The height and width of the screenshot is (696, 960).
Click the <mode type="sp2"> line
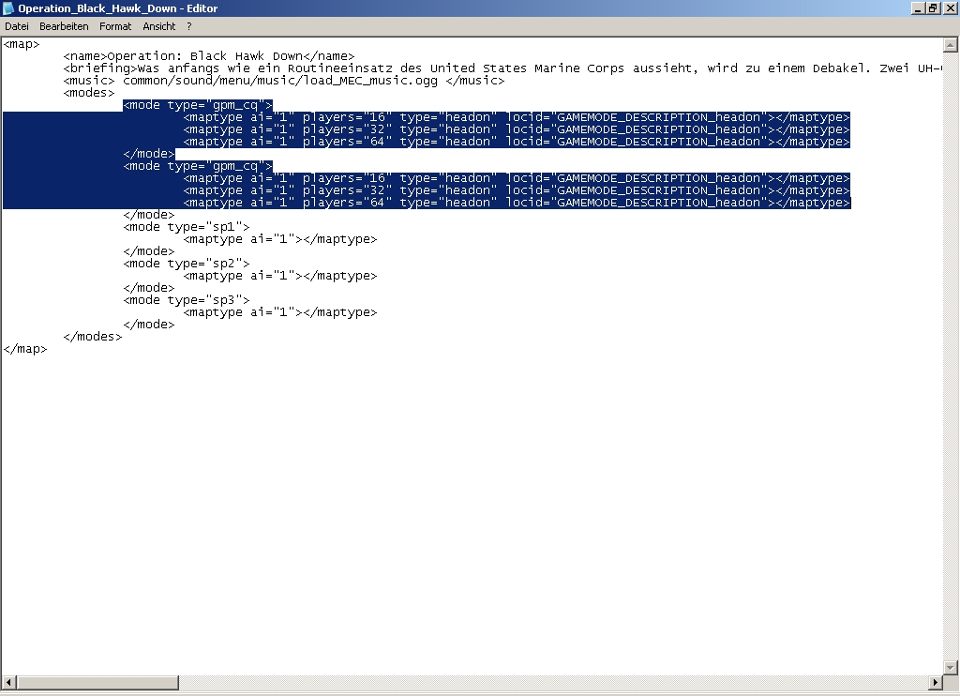point(187,264)
